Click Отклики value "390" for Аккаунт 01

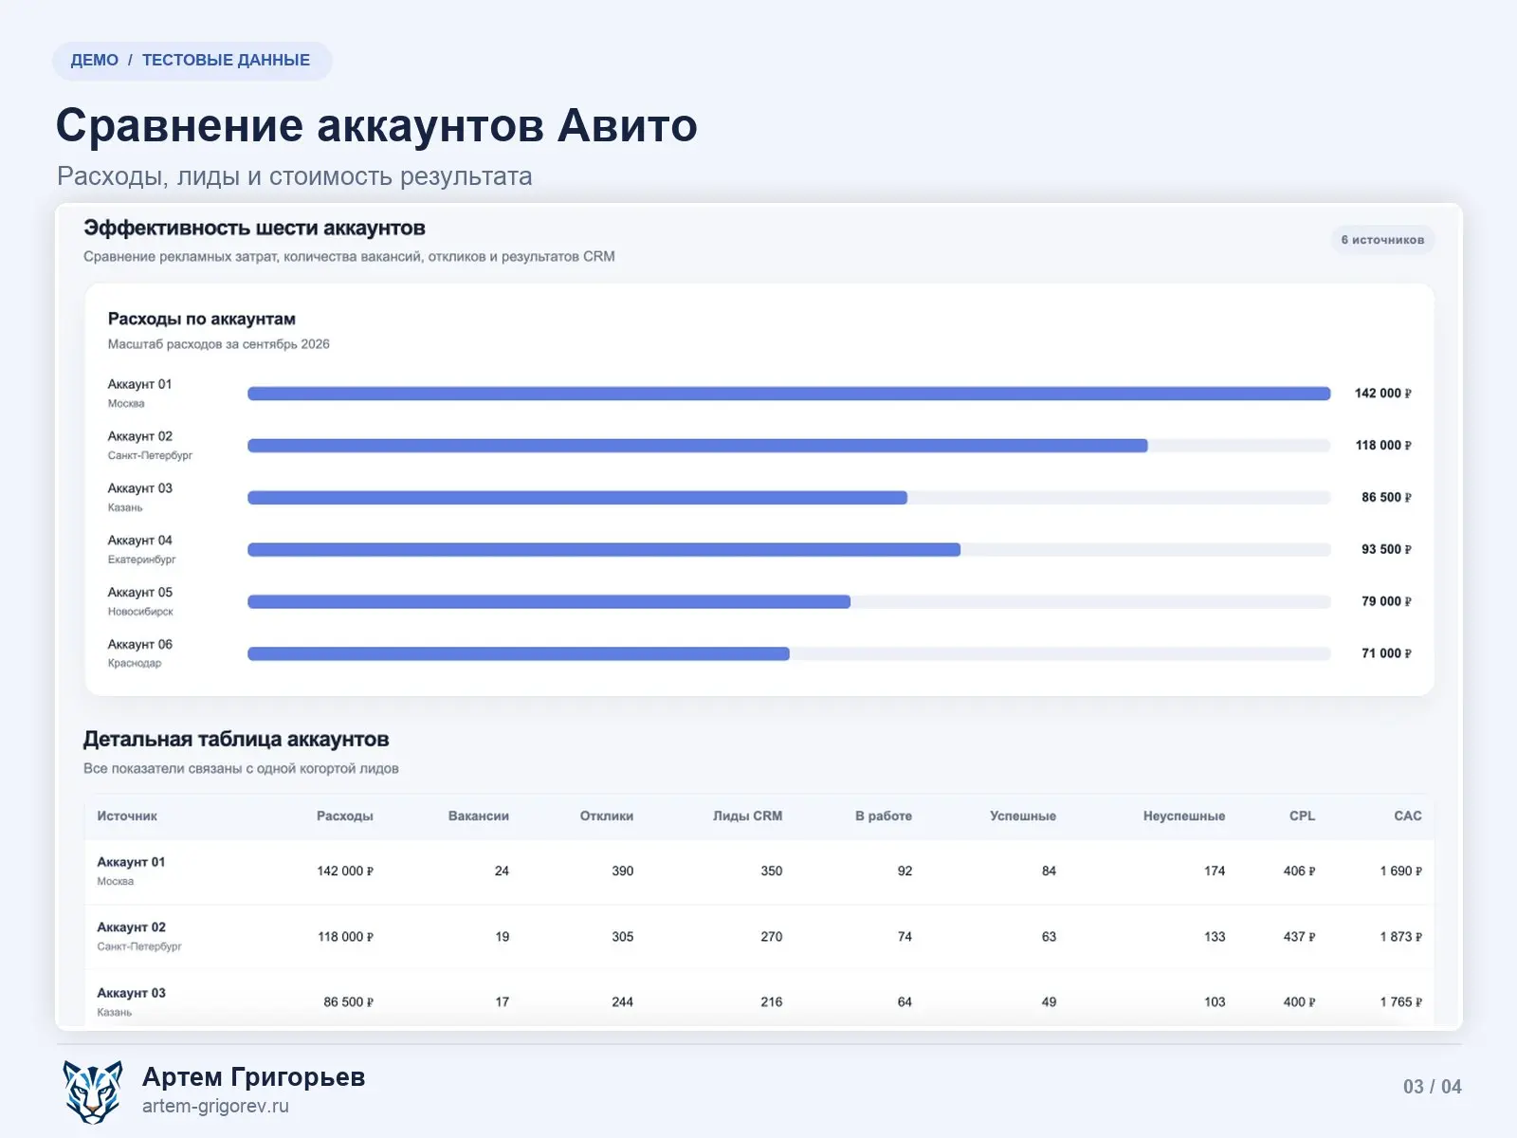[622, 871]
